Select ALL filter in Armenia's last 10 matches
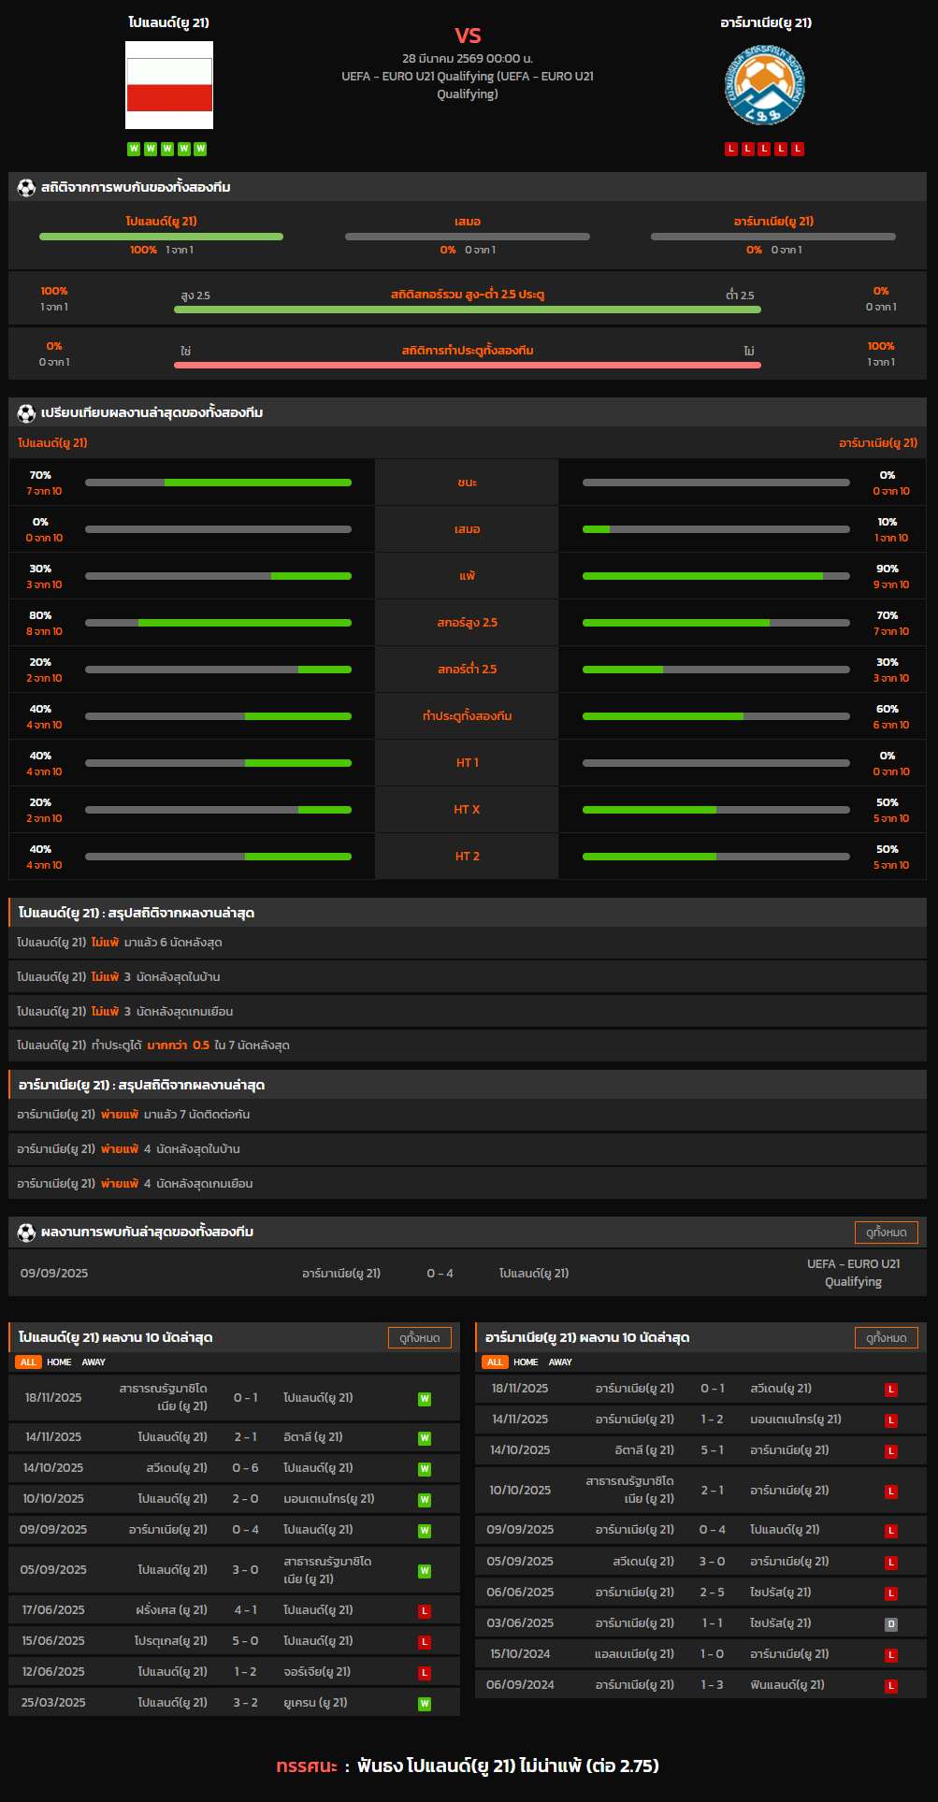 coord(495,1362)
